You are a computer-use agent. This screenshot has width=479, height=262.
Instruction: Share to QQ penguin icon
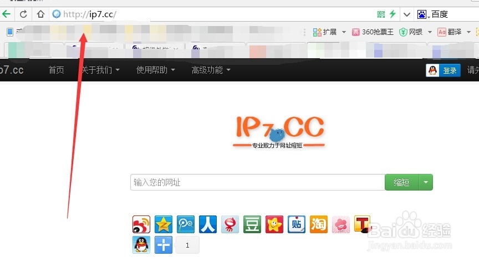point(141,245)
